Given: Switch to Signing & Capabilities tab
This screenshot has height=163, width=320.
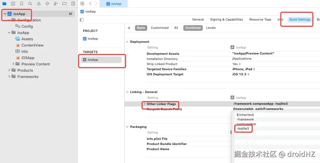Looking at the screenshot, I should pyautogui.click(x=226, y=19).
